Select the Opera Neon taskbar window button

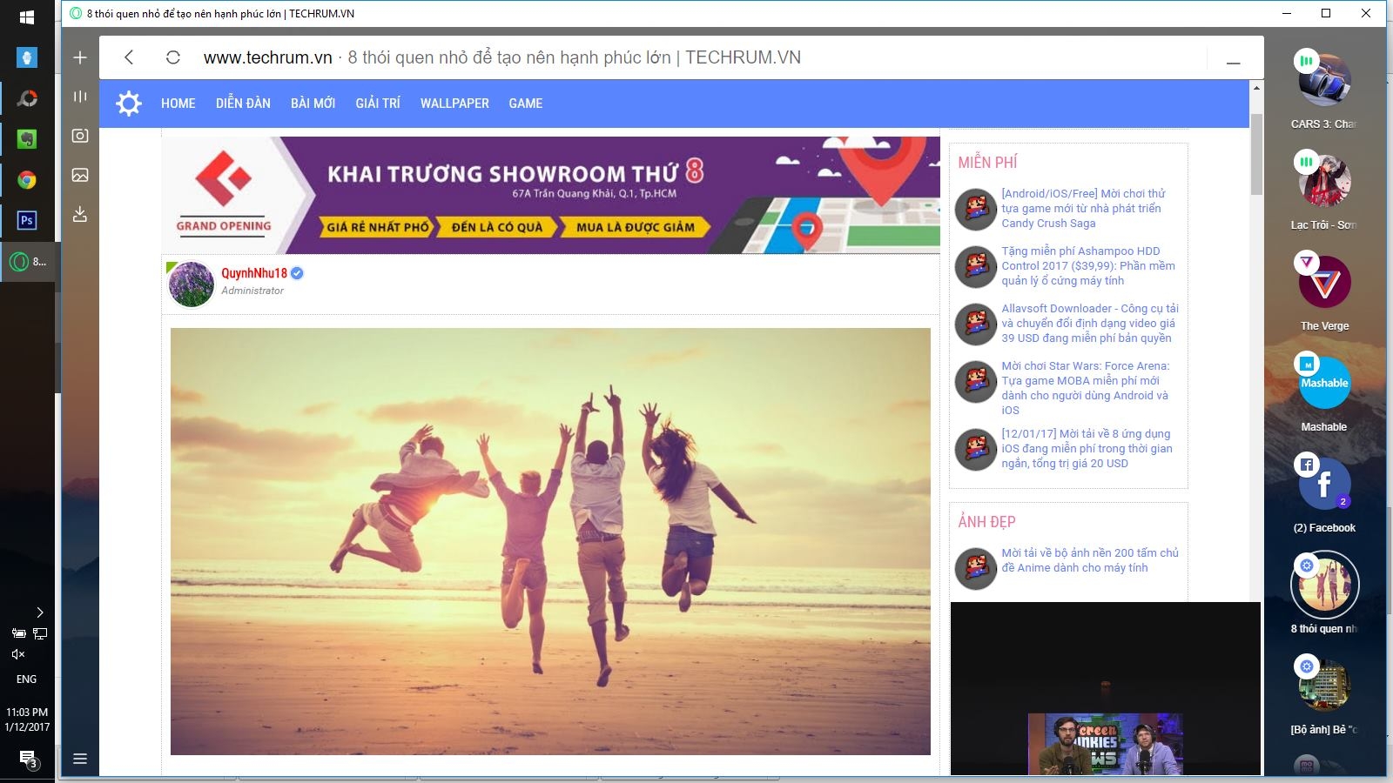(x=29, y=261)
